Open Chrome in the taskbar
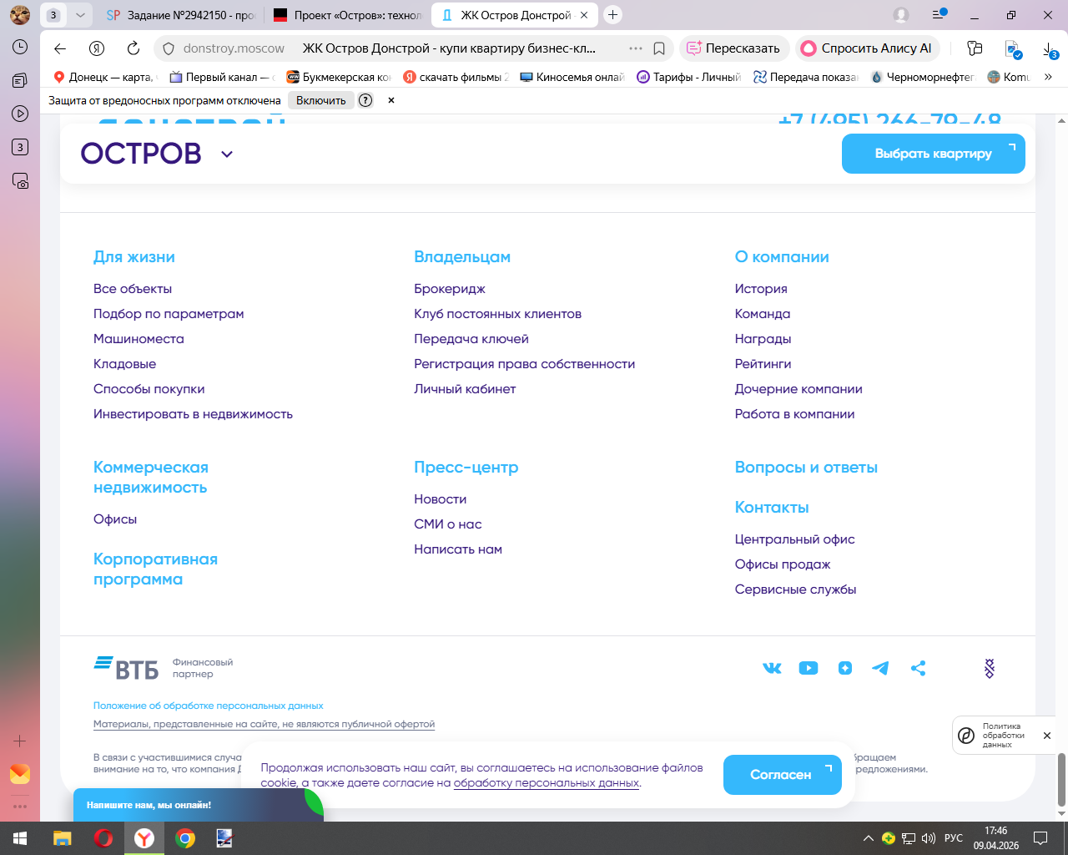Screen dimensions: 1068x855 click(x=185, y=838)
